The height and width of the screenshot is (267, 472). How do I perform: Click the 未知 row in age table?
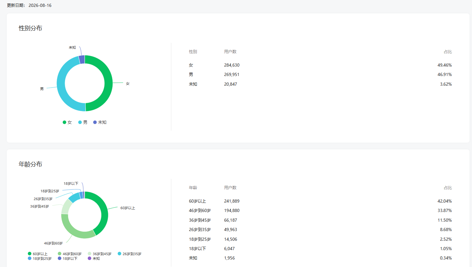[x=320, y=258]
